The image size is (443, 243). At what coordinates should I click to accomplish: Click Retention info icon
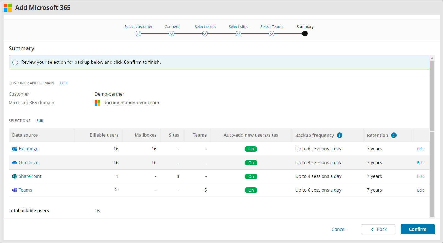click(394, 135)
